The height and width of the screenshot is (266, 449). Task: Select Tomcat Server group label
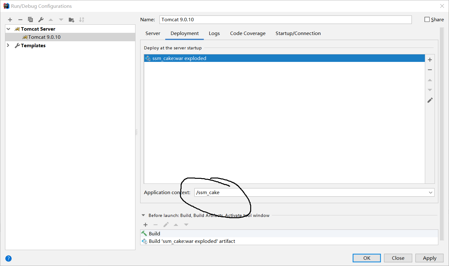tap(38, 29)
